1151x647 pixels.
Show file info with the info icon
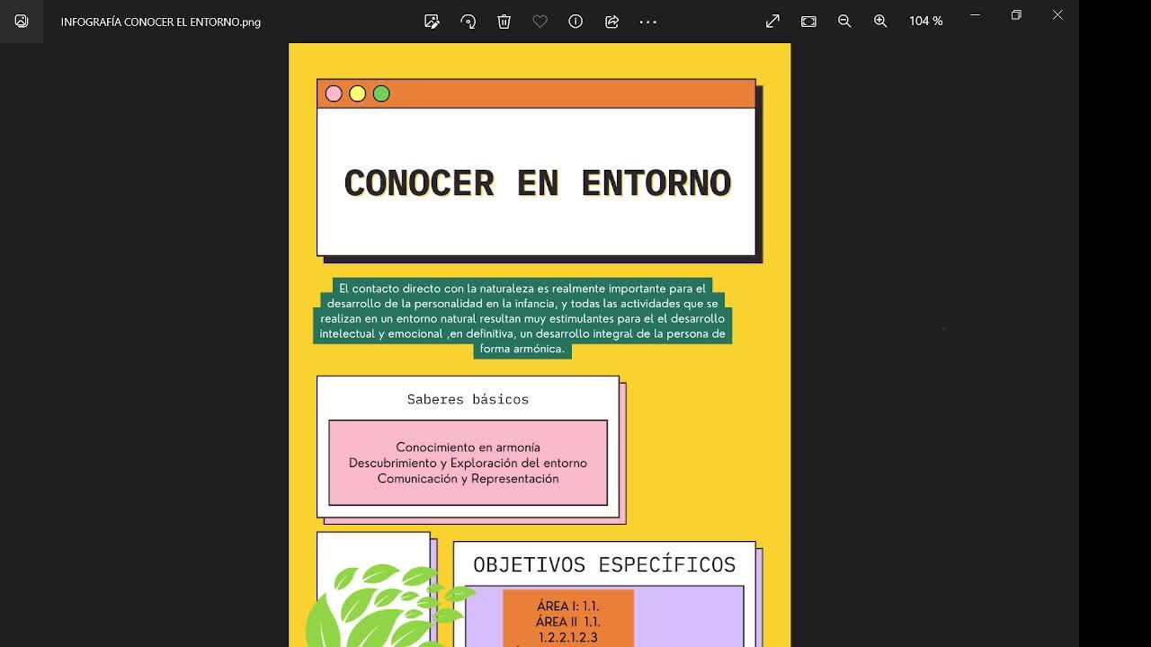[x=575, y=22]
